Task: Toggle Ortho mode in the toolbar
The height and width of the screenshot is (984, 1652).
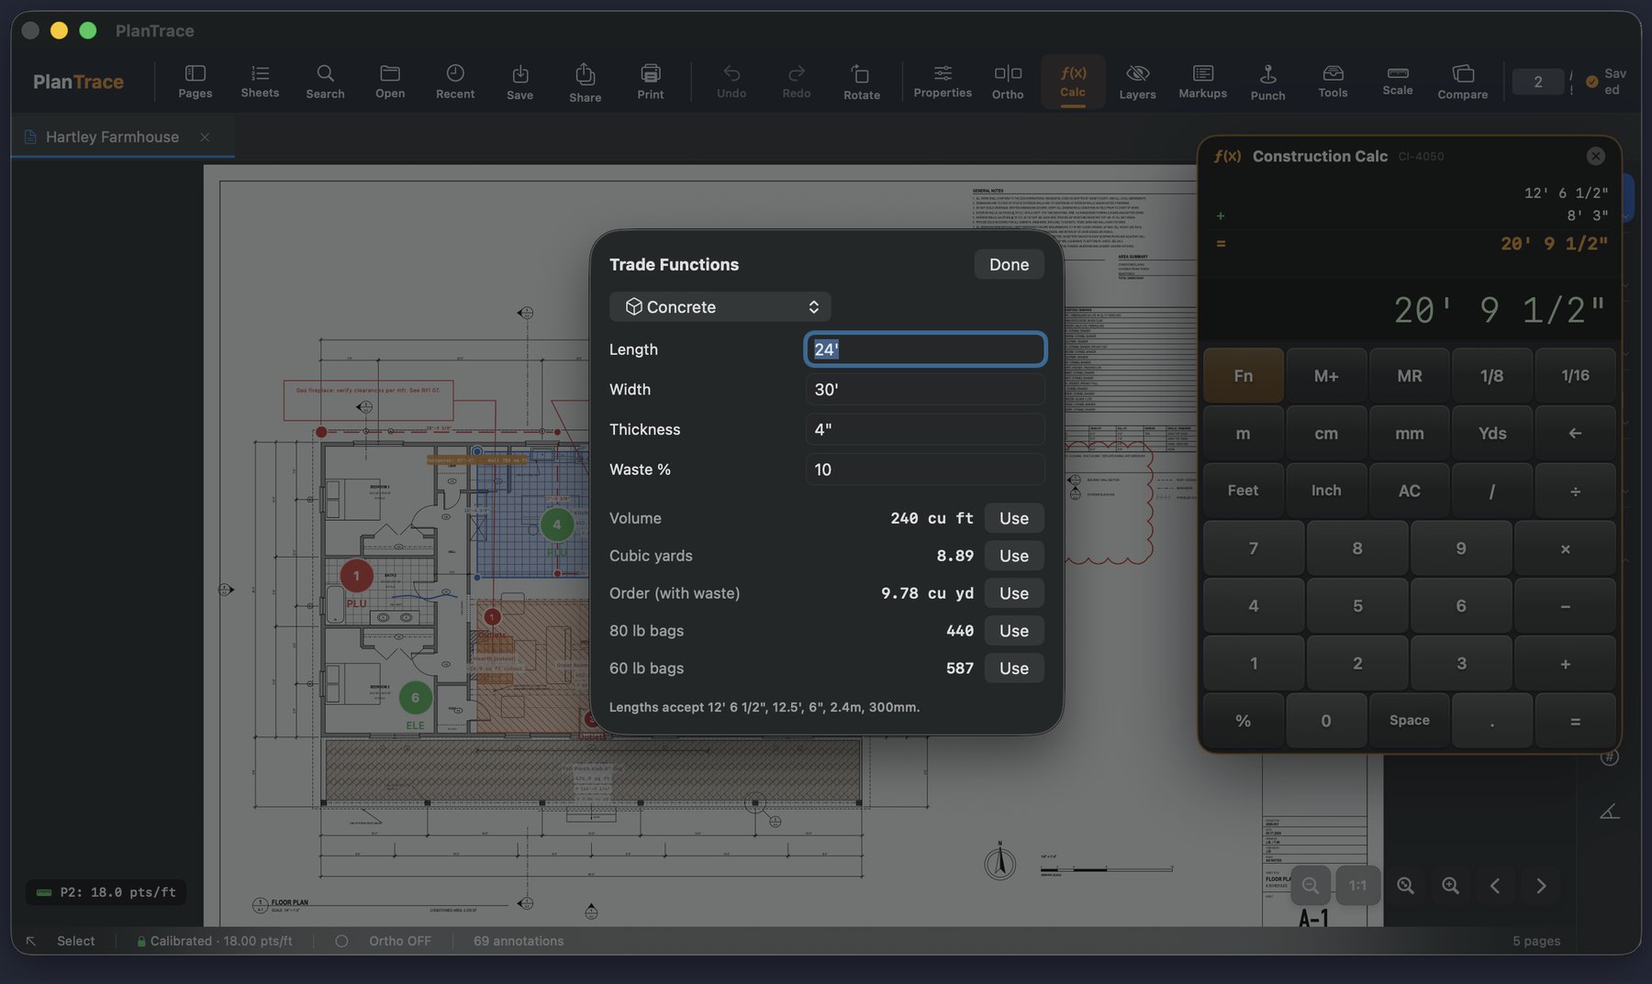Action: point(1008,81)
